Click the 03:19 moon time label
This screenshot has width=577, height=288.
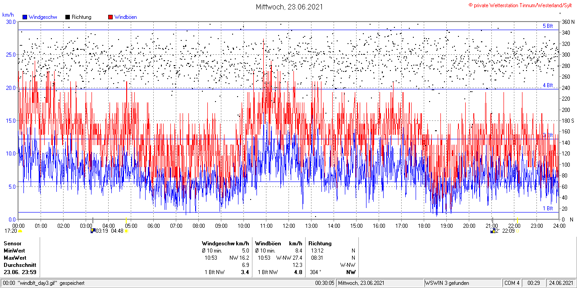102,231
